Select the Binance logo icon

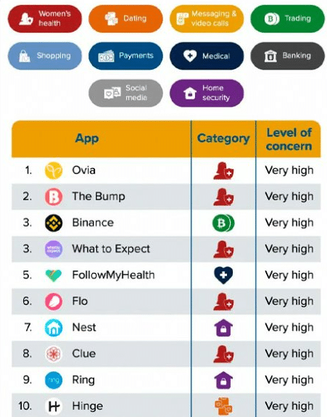(54, 223)
